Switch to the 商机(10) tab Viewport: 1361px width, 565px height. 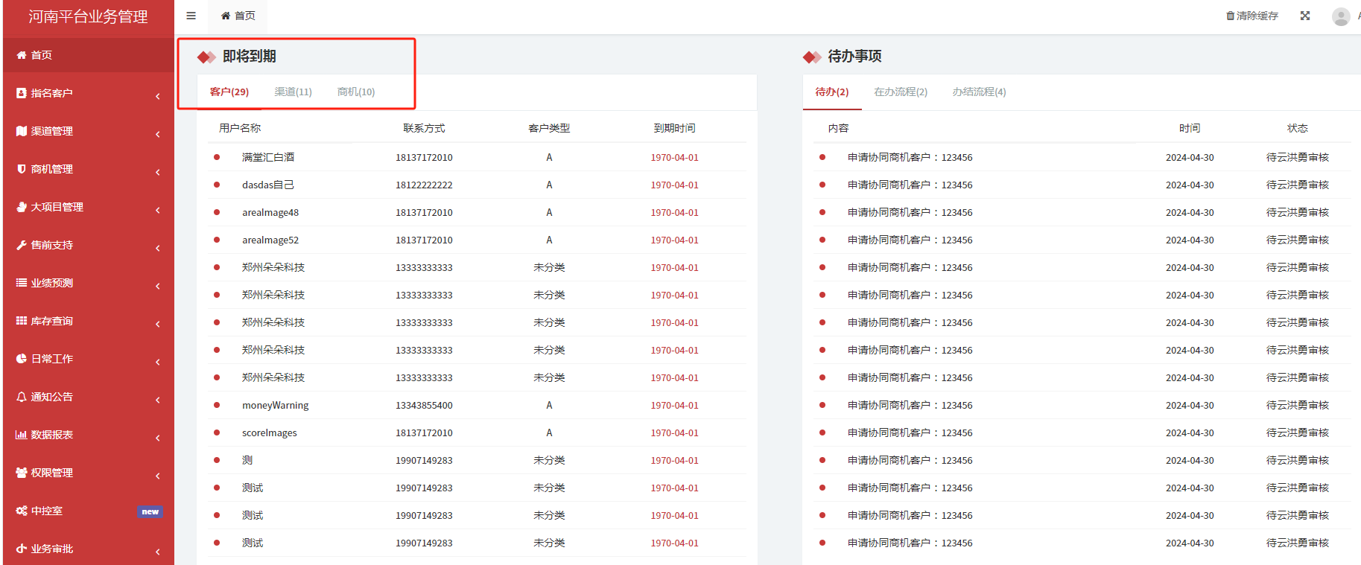click(356, 92)
